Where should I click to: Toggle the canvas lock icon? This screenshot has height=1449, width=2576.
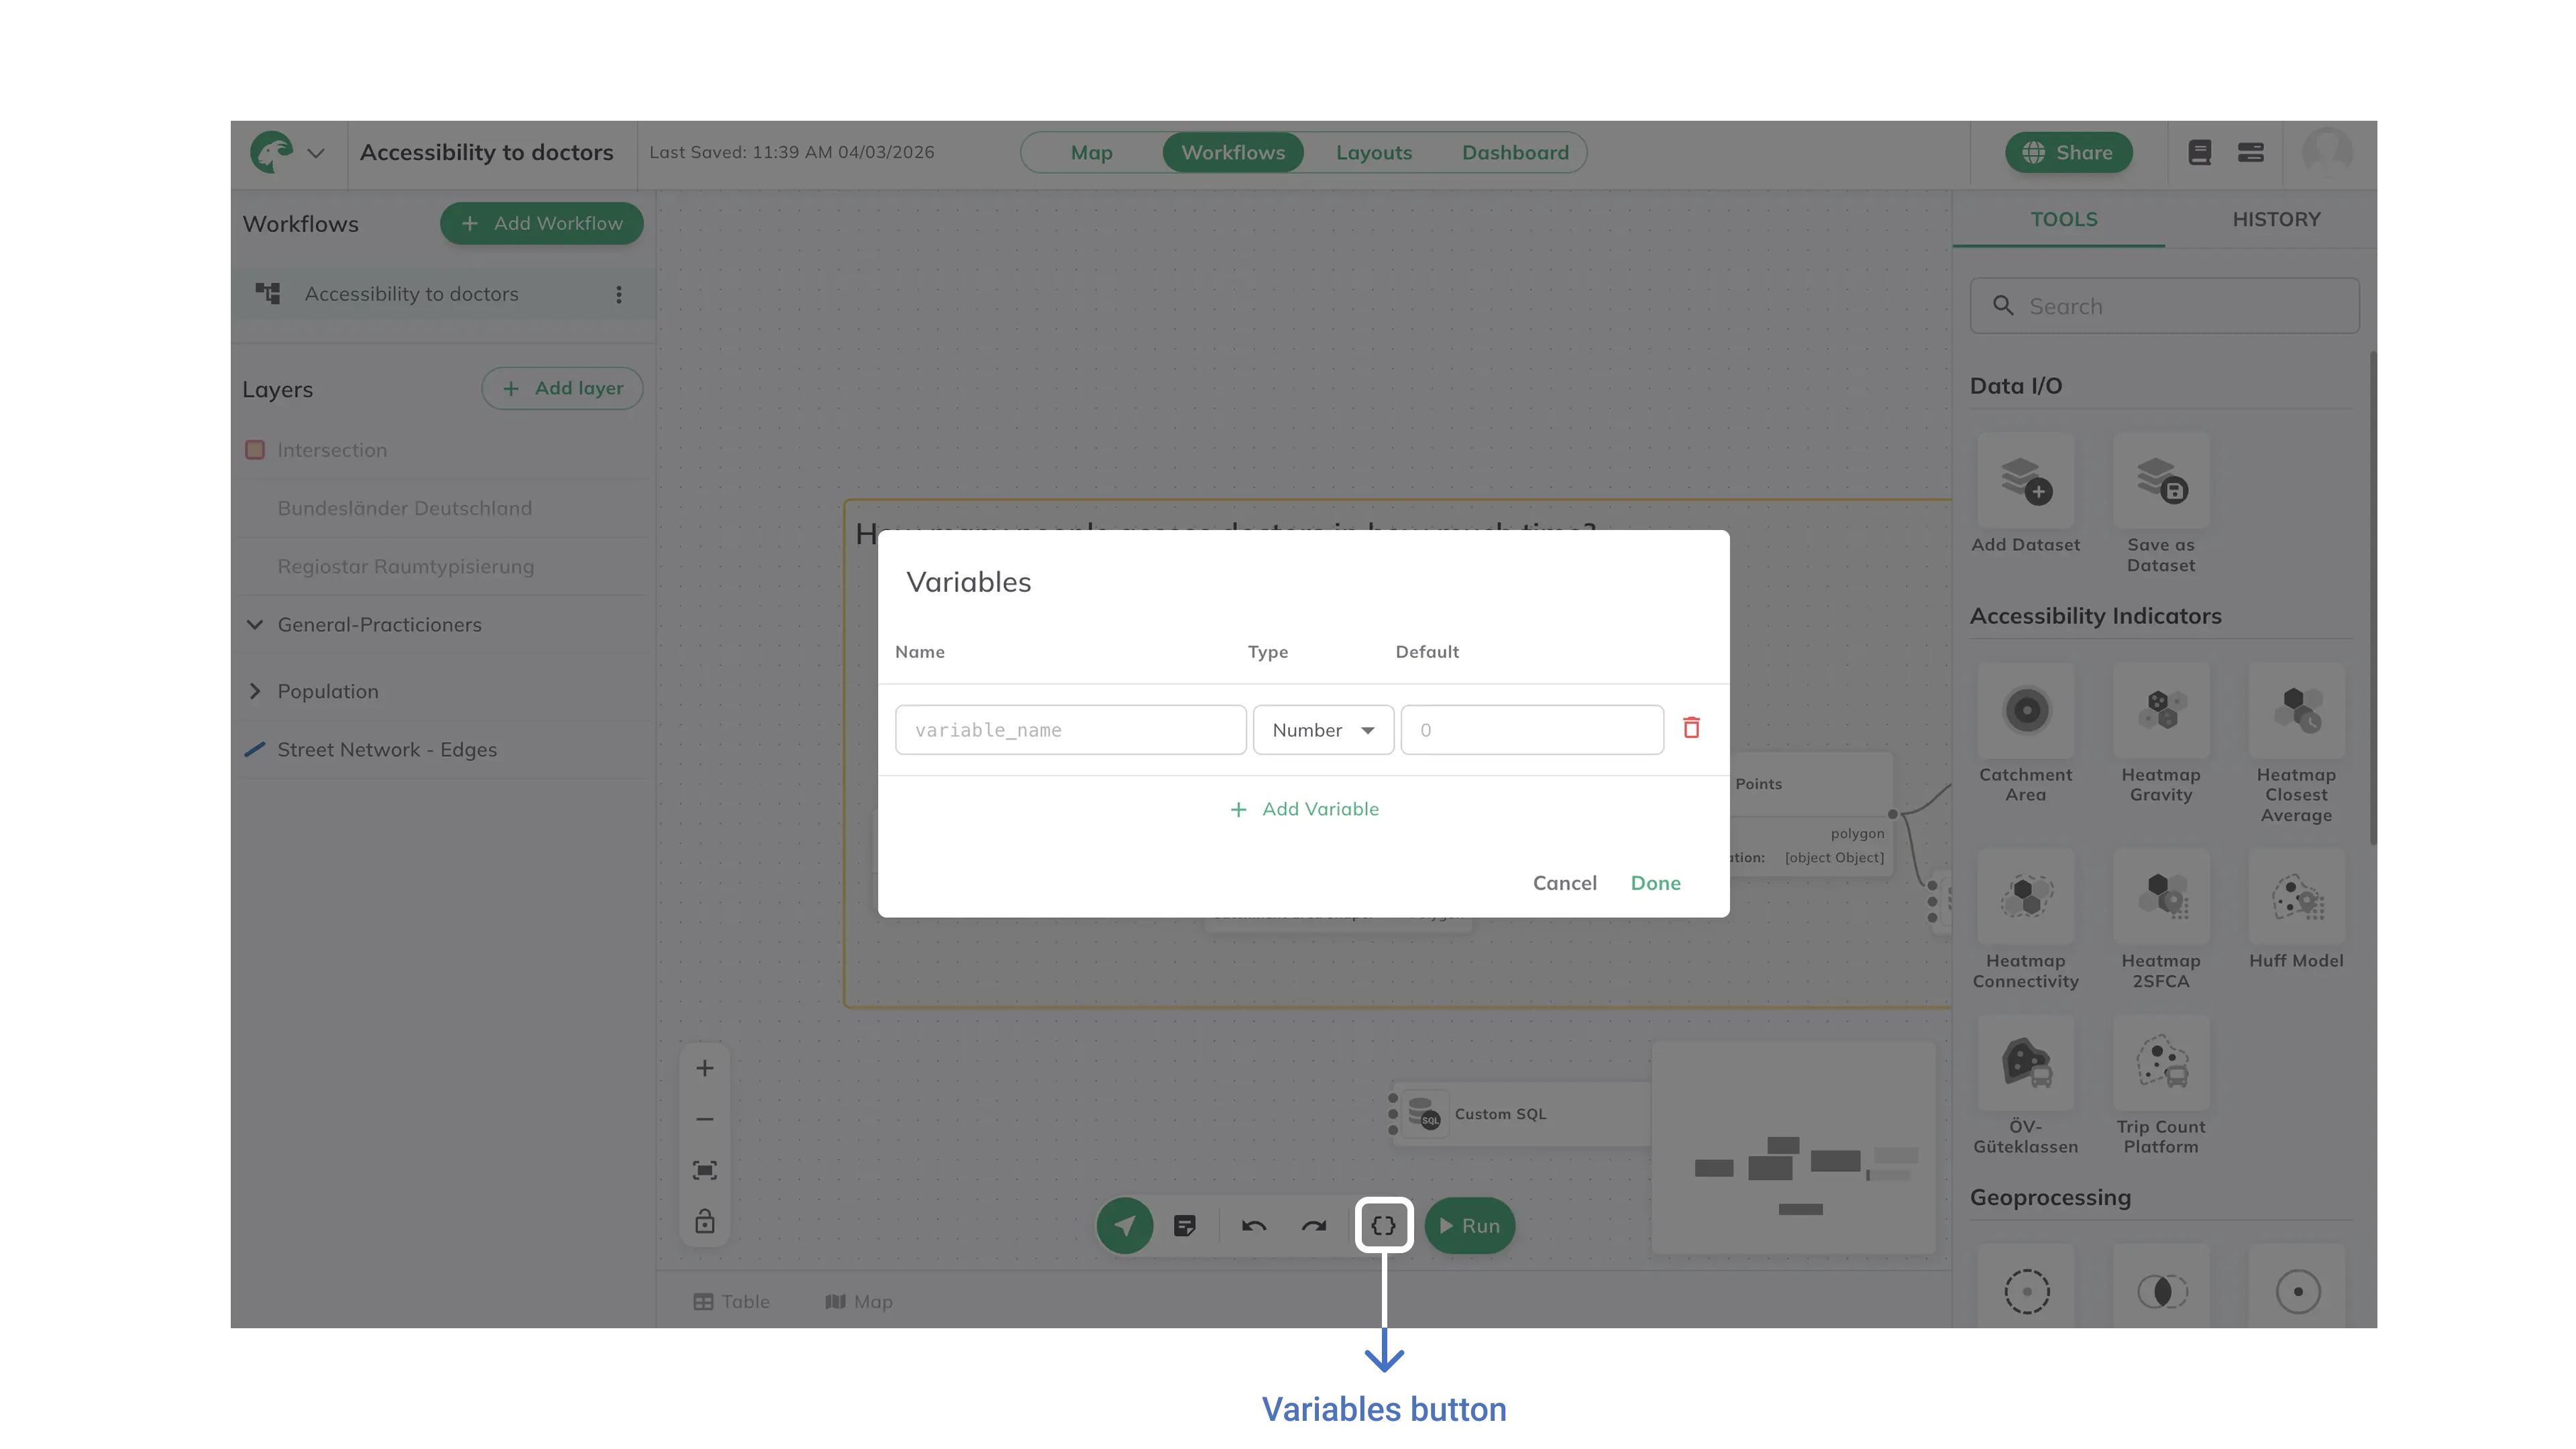tap(704, 1222)
